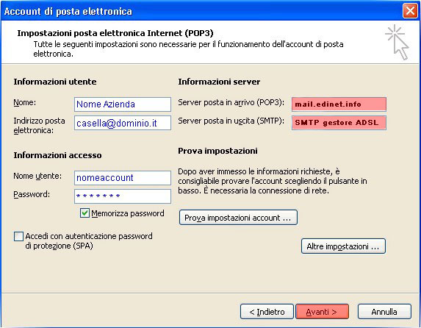The width and height of the screenshot is (421, 328).
Task: Go back with the Indietro button
Action: 267,312
